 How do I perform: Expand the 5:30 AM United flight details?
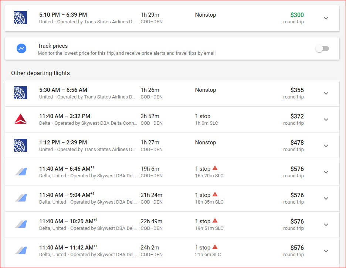pyautogui.click(x=326, y=93)
